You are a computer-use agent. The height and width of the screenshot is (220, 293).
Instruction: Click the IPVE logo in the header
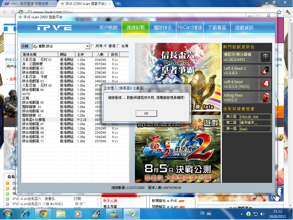coord(54,28)
